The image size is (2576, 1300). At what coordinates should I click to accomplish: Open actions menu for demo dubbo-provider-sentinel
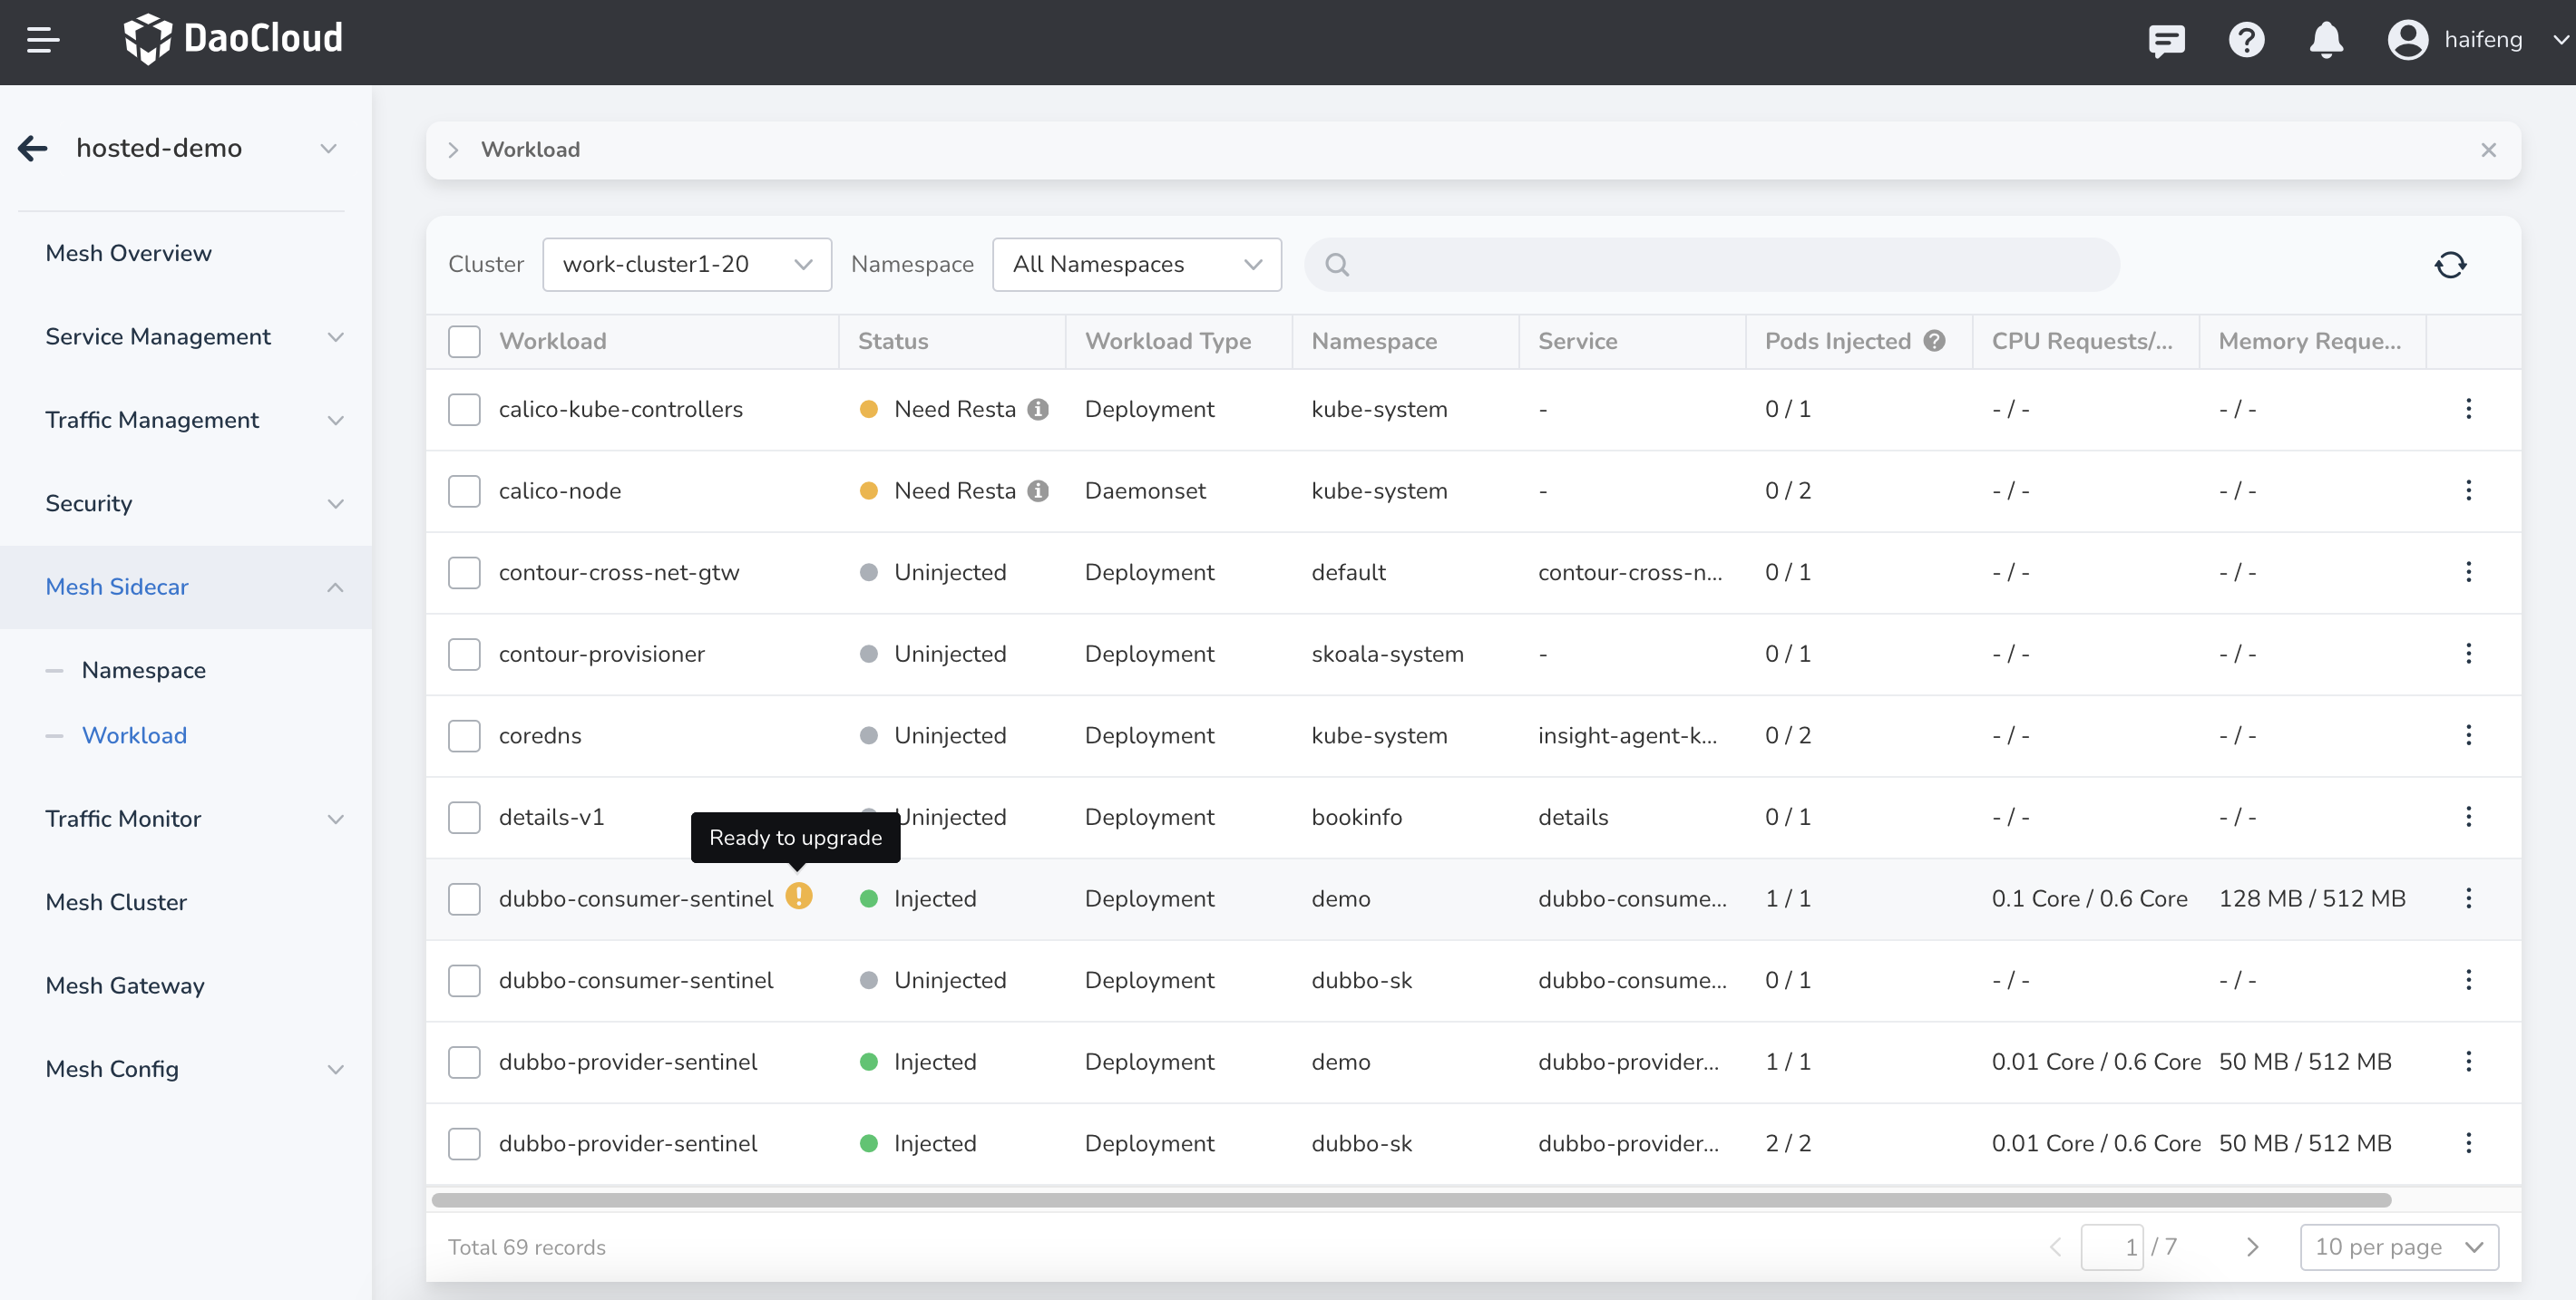click(2469, 1062)
